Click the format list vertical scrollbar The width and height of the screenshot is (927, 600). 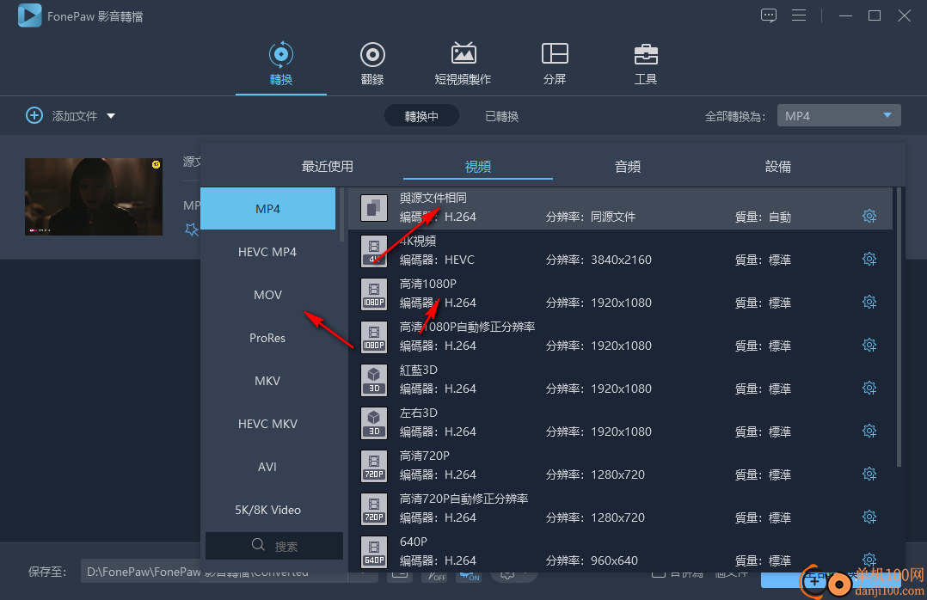pos(341,215)
